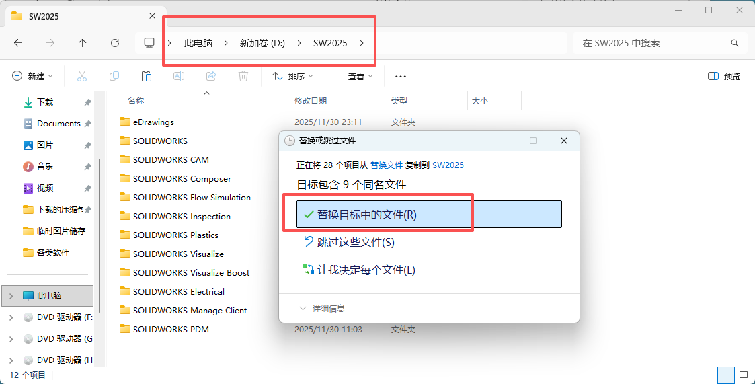755x384 pixels.
Task: Close the 替换或跳过文件 dialog
Action: point(564,140)
